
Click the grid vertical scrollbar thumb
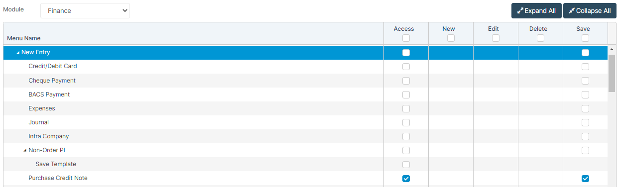pyautogui.click(x=612, y=73)
